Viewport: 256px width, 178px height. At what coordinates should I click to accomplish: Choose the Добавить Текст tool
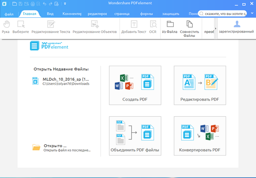pyautogui.click(x=134, y=26)
